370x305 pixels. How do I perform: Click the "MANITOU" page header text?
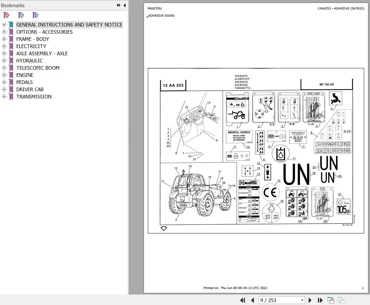(x=154, y=8)
